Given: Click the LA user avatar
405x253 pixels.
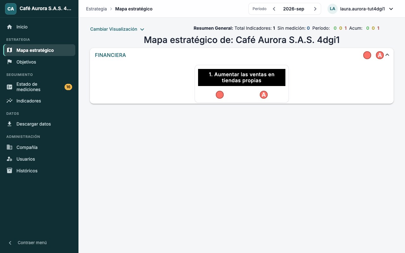Looking at the screenshot, I should [333, 9].
